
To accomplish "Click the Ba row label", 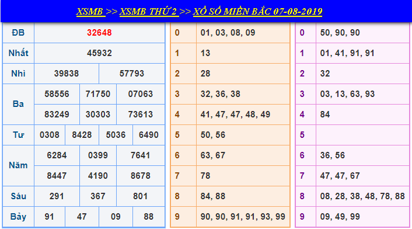I will pyautogui.click(x=18, y=104).
